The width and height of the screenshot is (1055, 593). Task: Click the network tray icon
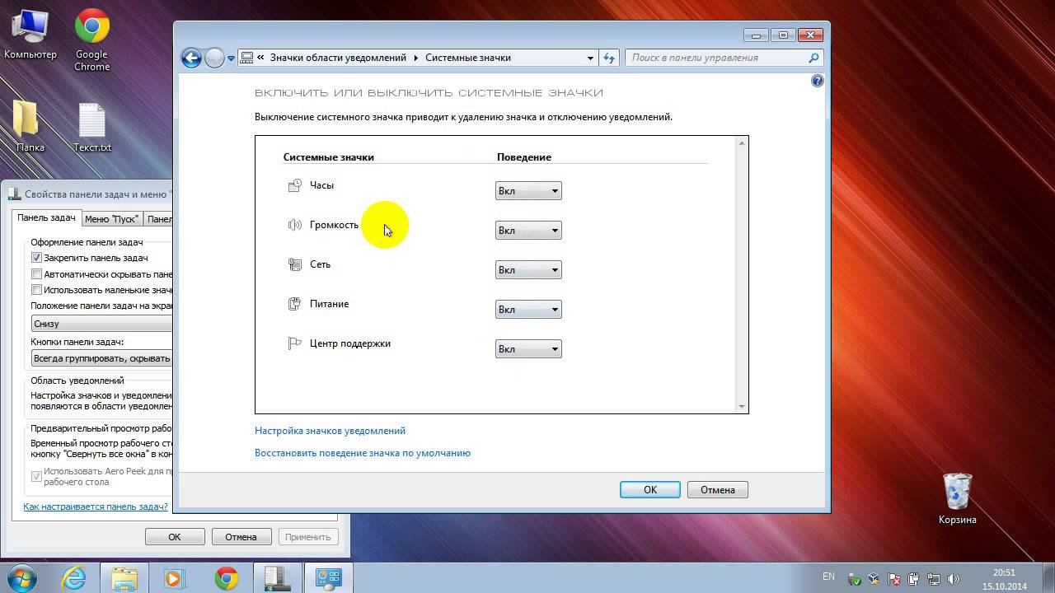(935, 579)
